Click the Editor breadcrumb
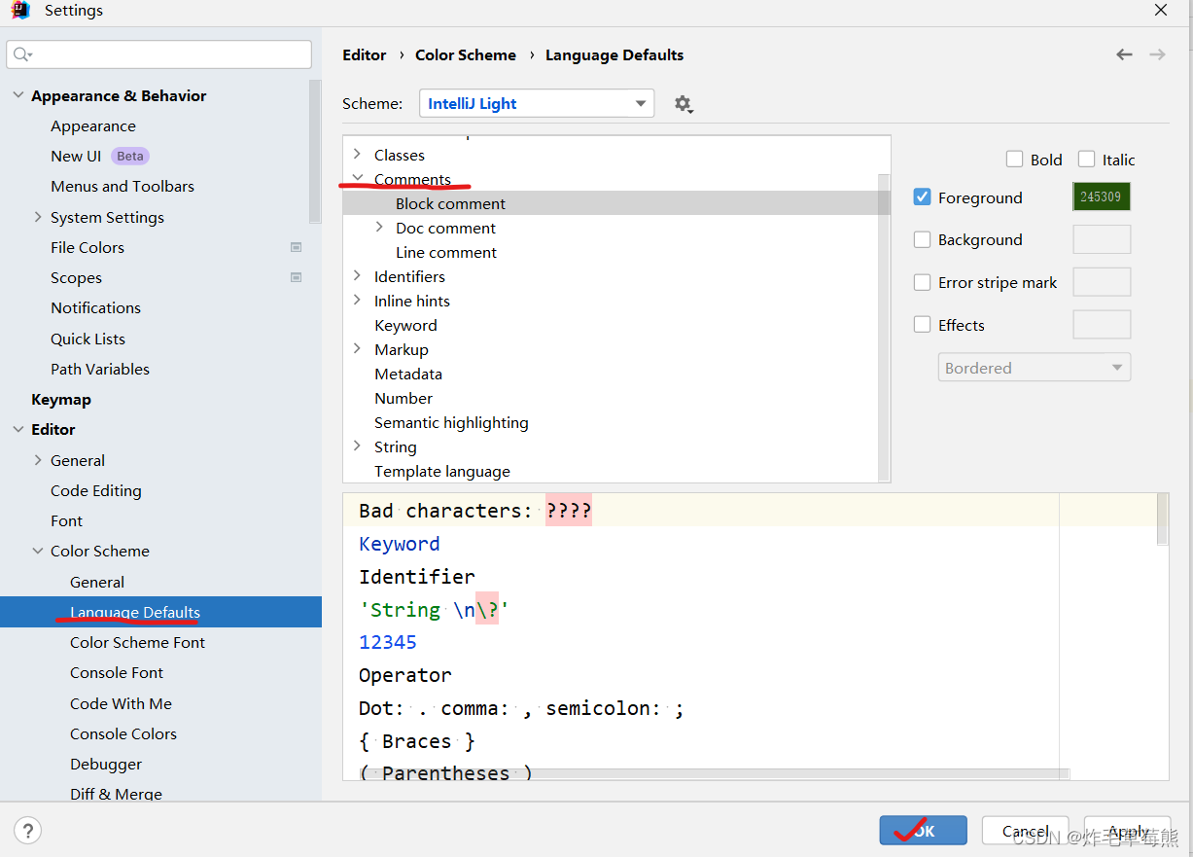Screen dimensions: 1193x857 (365, 54)
